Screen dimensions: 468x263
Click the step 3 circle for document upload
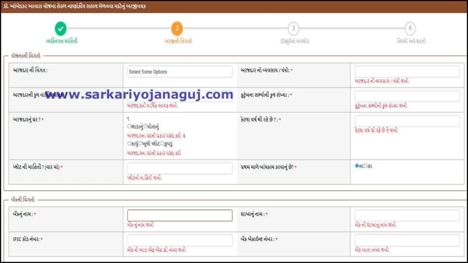point(294,28)
